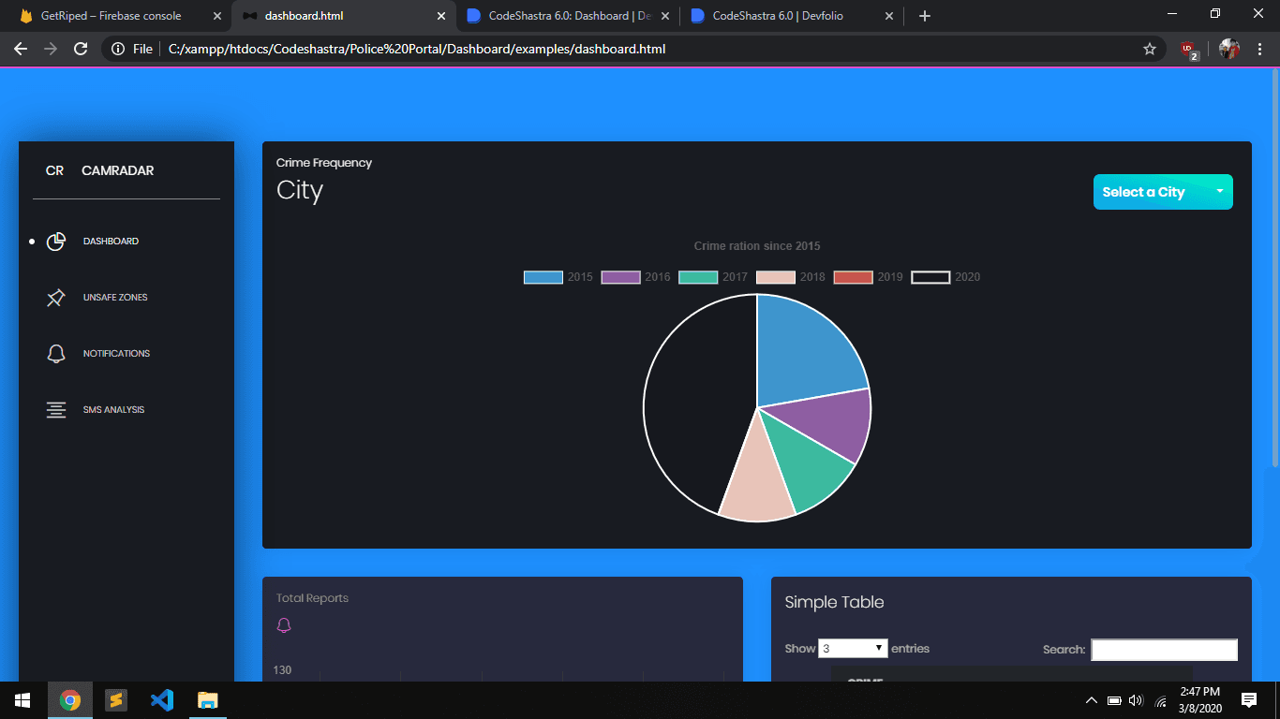Reload the dashboard page
The height and width of the screenshot is (719, 1280).
point(81,49)
